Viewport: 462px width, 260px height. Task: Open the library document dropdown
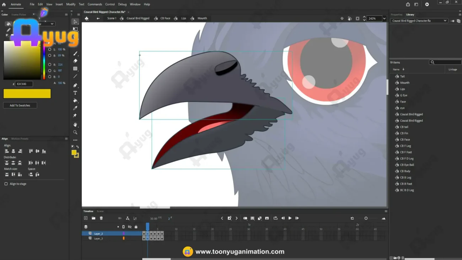click(419, 21)
